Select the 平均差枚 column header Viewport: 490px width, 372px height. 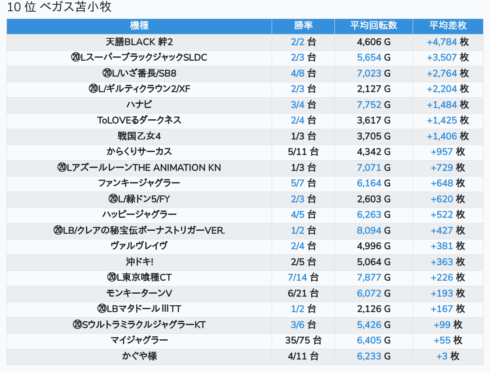point(447,25)
